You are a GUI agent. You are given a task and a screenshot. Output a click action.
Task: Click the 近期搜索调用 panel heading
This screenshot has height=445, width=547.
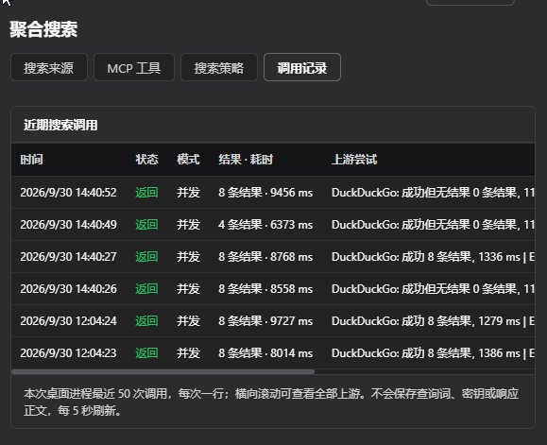click(60, 125)
